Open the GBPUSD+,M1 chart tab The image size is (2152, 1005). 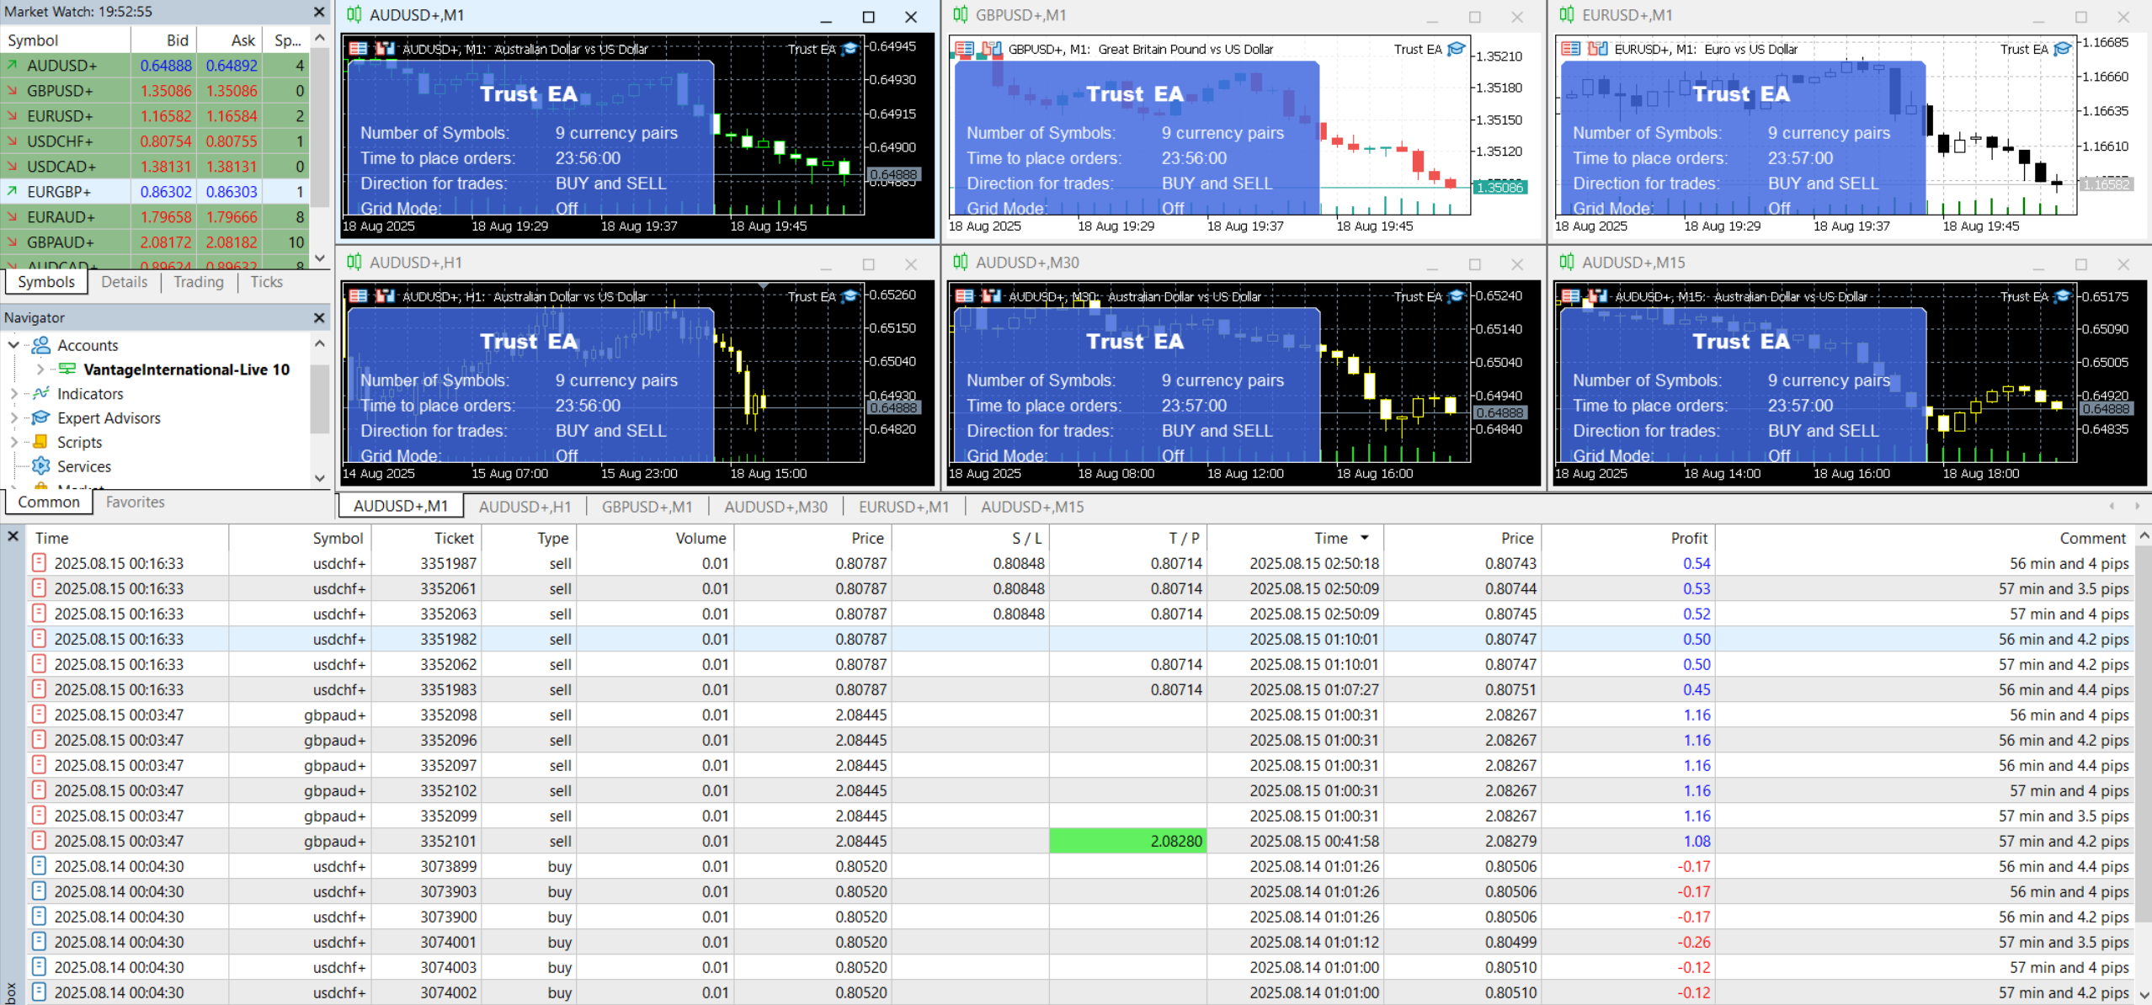coord(647,507)
